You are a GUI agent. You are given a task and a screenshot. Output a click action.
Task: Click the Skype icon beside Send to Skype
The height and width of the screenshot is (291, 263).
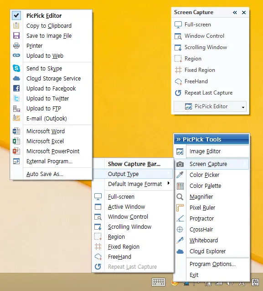(x=16, y=68)
